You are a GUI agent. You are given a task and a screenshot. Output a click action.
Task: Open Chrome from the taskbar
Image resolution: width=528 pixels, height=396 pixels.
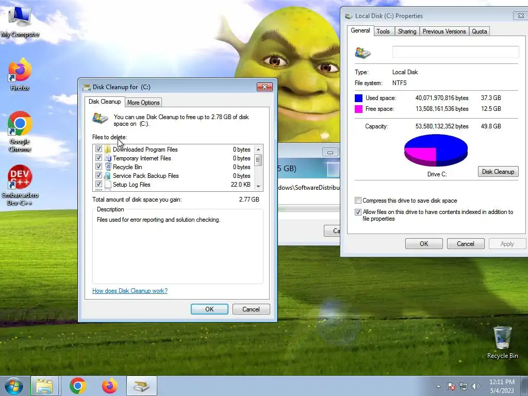[78, 386]
